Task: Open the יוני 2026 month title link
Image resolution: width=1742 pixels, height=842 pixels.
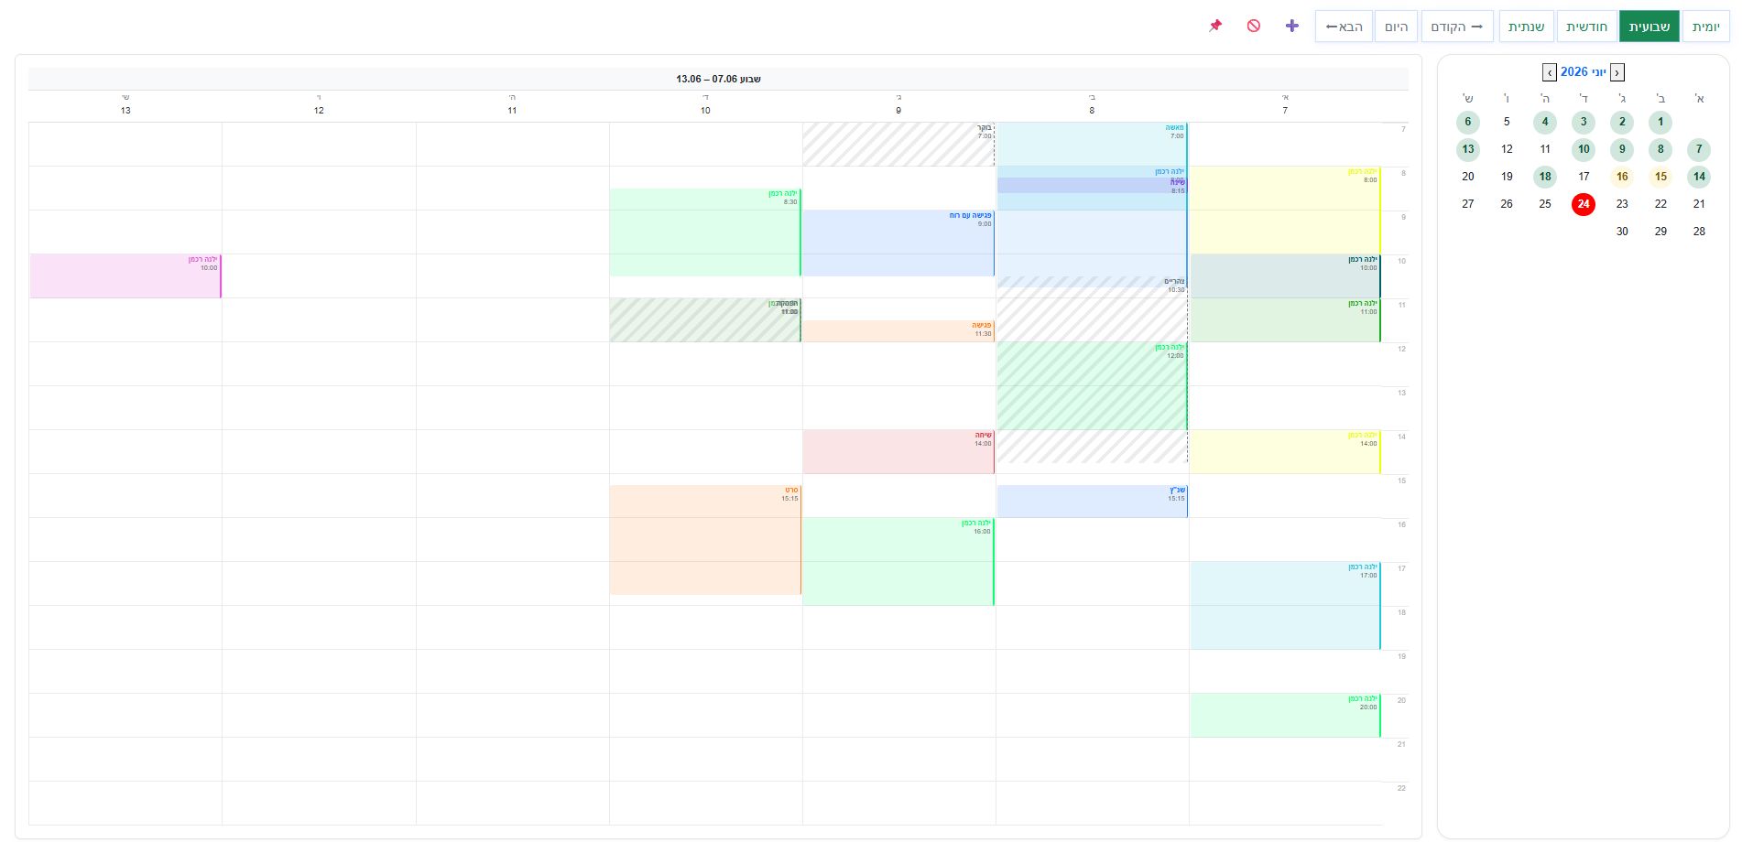Action: click(x=1584, y=72)
